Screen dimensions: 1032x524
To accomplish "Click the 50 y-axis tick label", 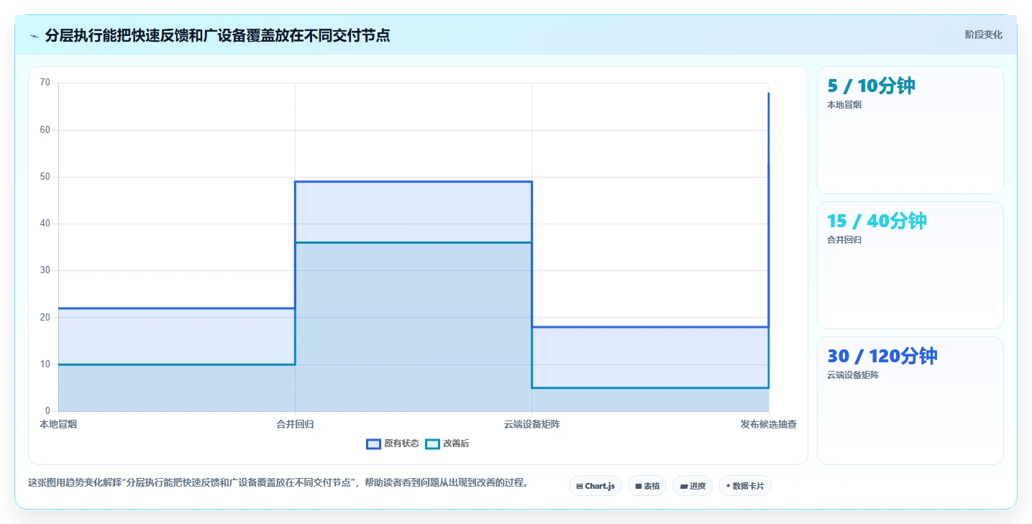I will click(45, 177).
